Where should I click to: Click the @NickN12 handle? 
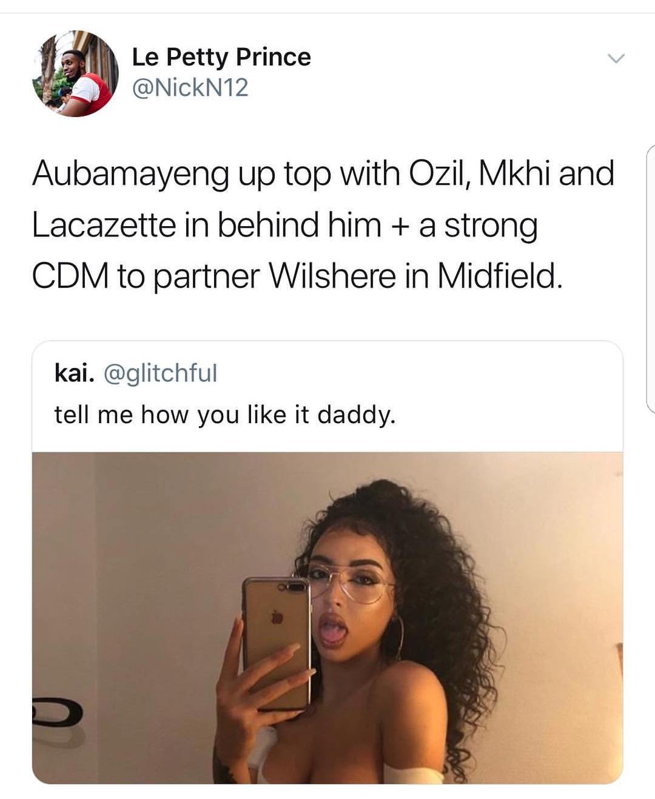point(190,88)
